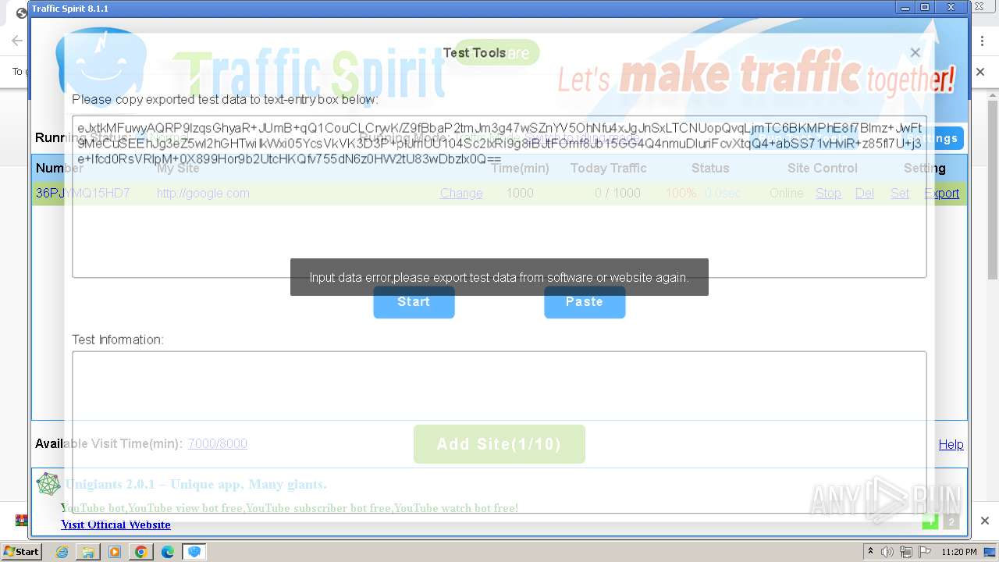Click the WinRAR icon at browser bottom left
The height and width of the screenshot is (562, 999).
[21, 521]
